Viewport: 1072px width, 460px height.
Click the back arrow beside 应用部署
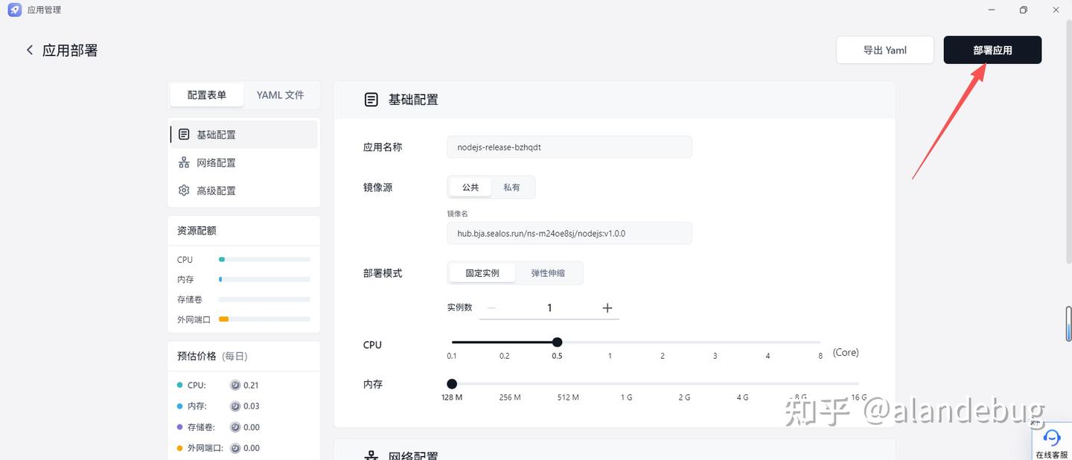(29, 49)
